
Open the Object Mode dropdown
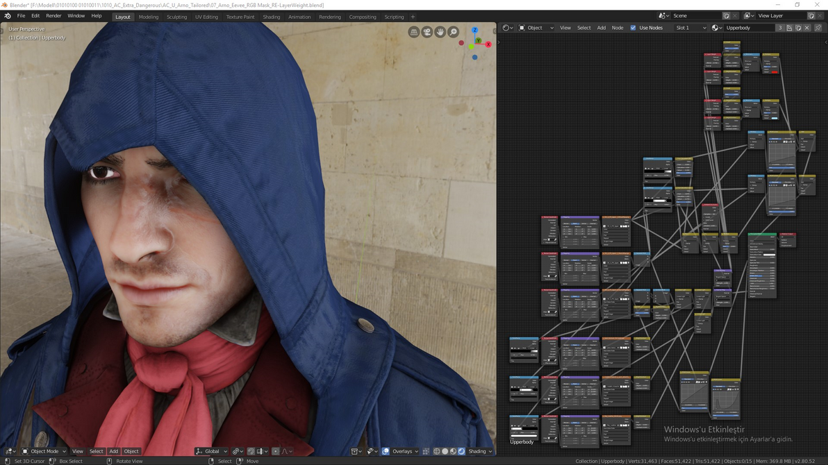pos(44,451)
